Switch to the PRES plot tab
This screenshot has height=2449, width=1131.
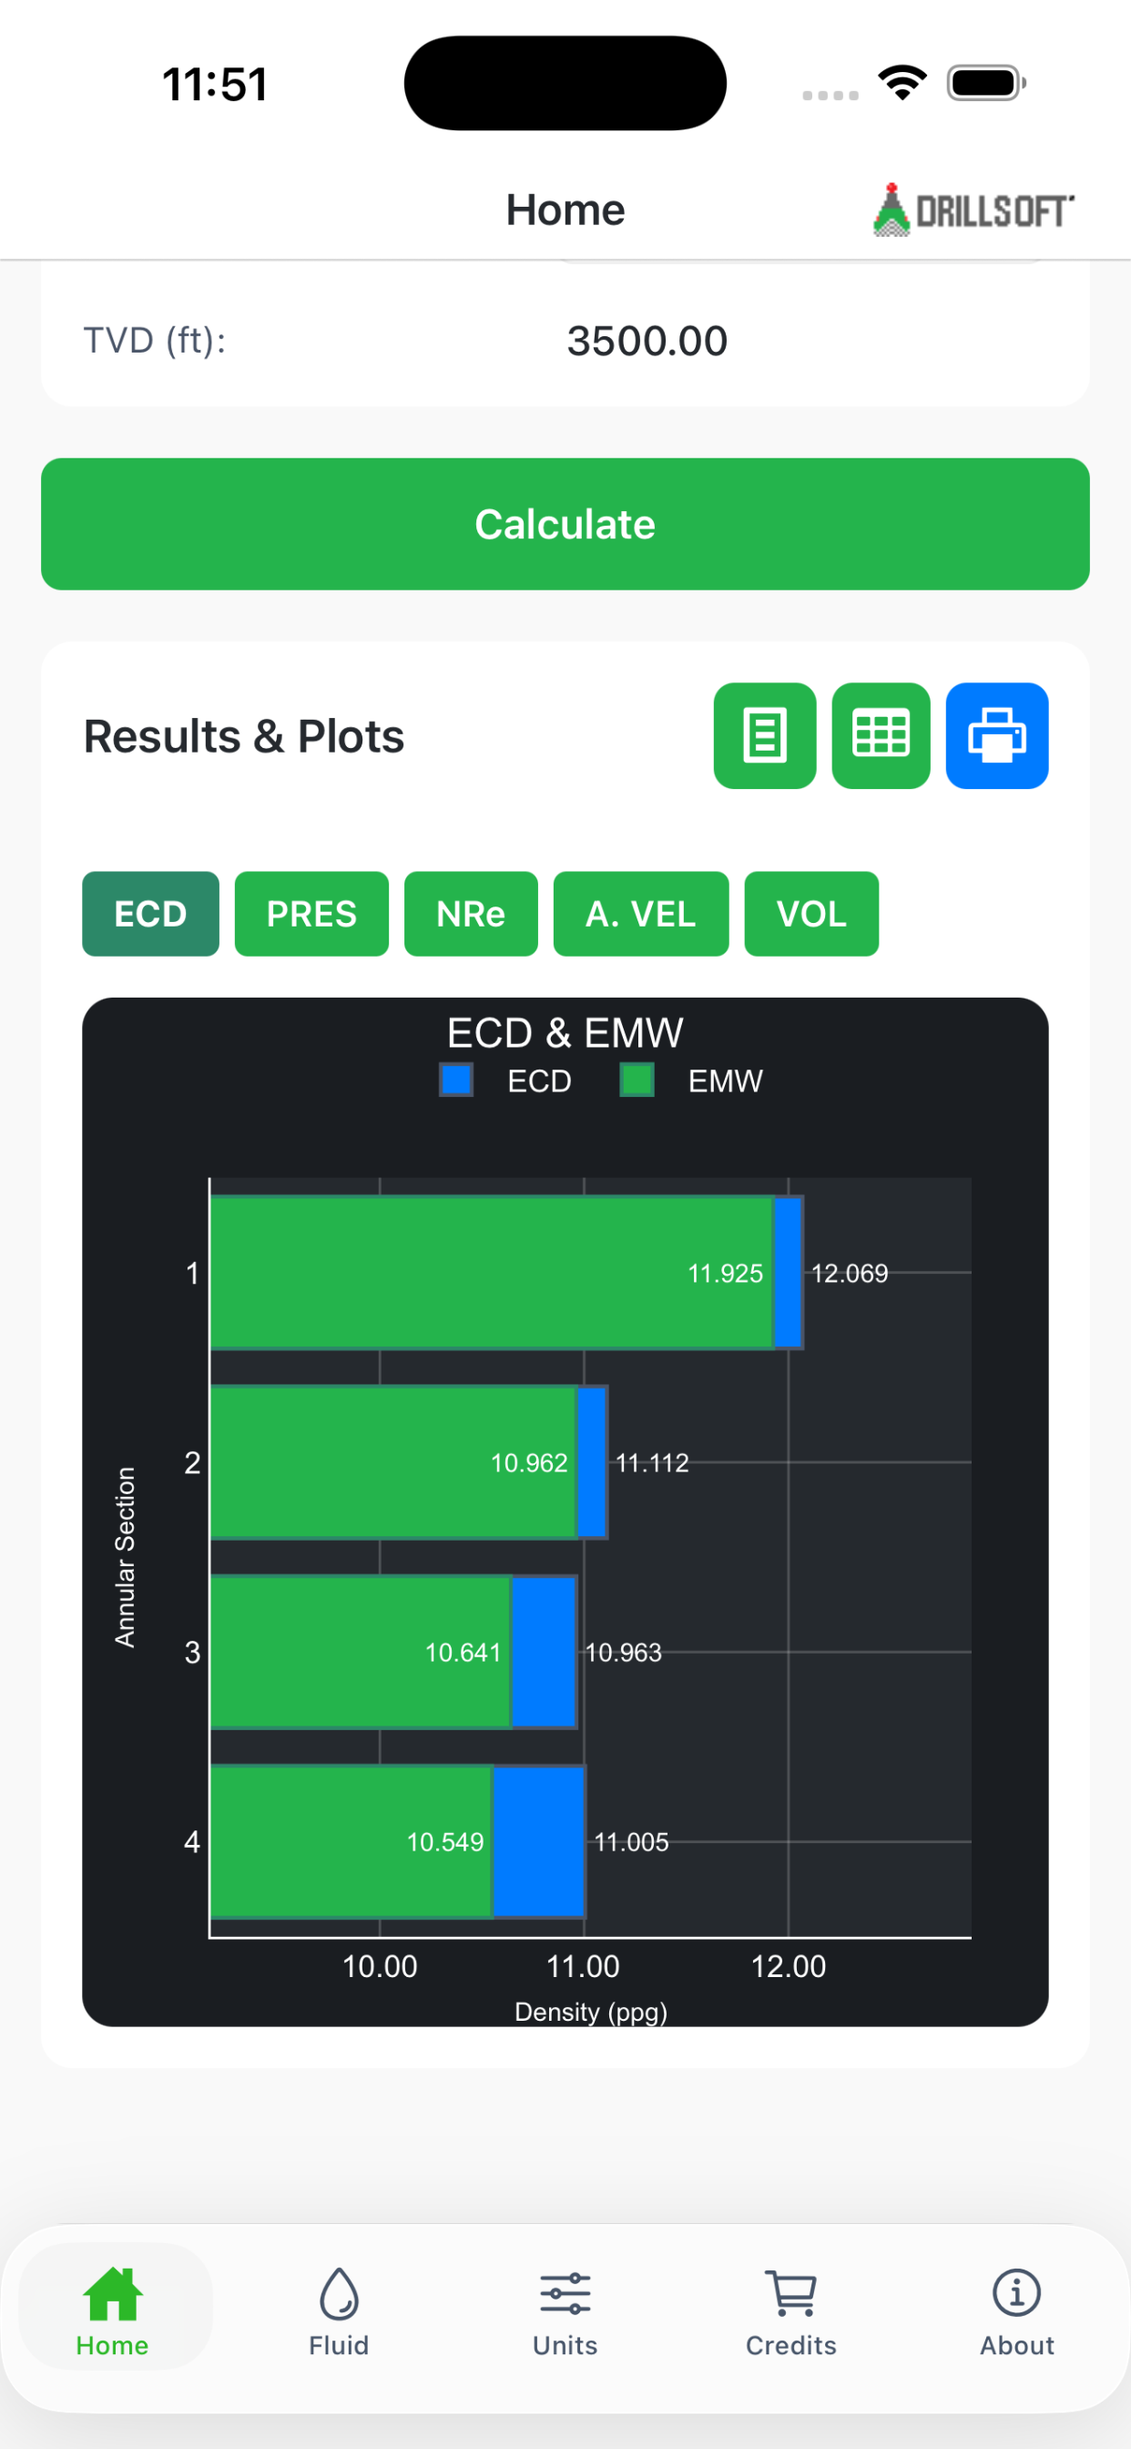point(311,914)
